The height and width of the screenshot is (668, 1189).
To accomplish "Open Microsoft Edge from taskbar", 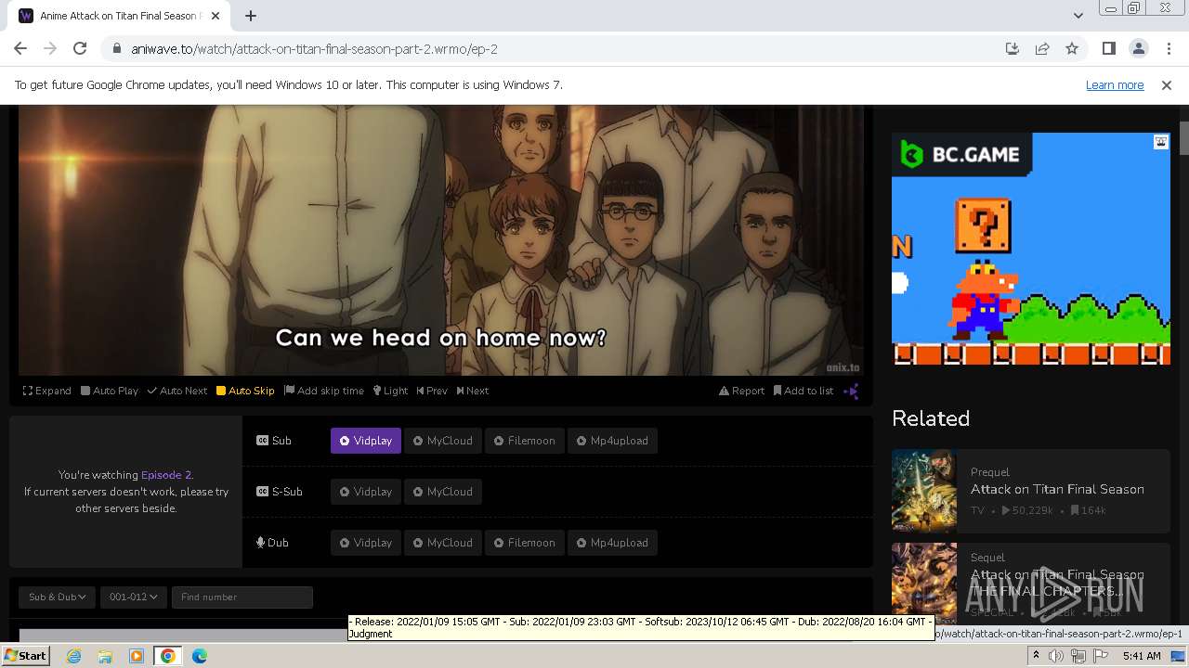I will [200, 656].
